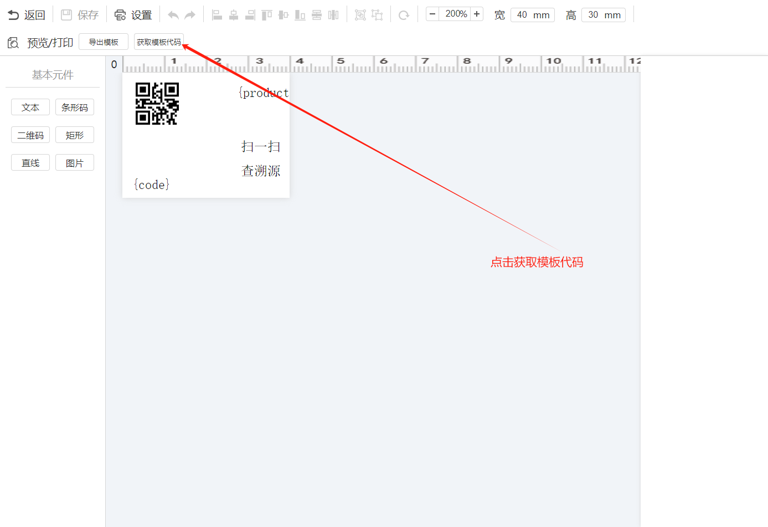Click the 导出模板 button

click(104, 42)
